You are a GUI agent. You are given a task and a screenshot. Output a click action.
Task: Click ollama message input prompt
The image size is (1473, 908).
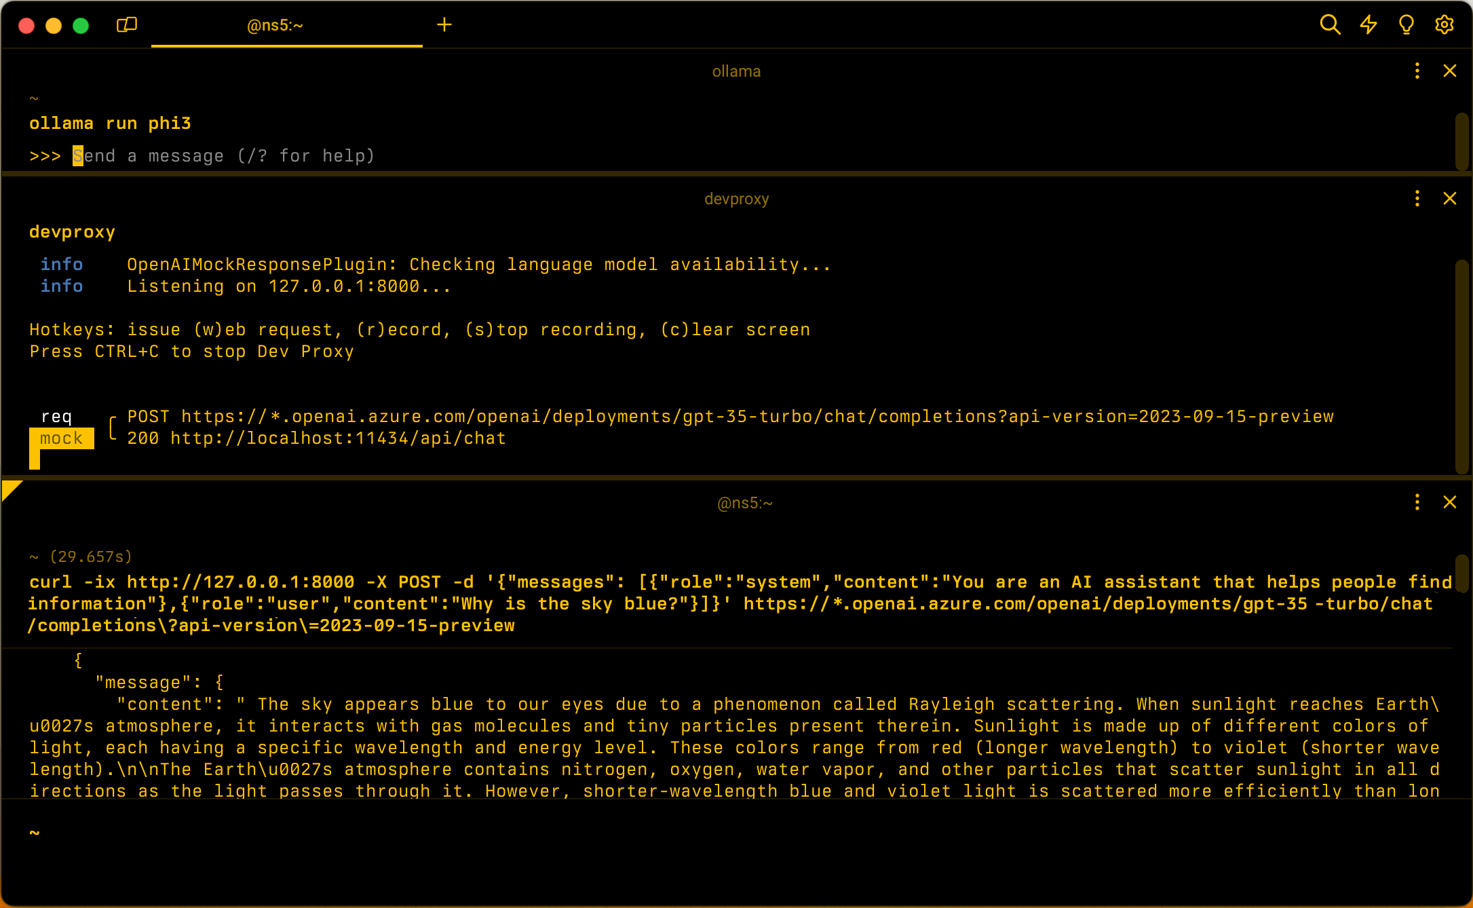coord(224,156)
